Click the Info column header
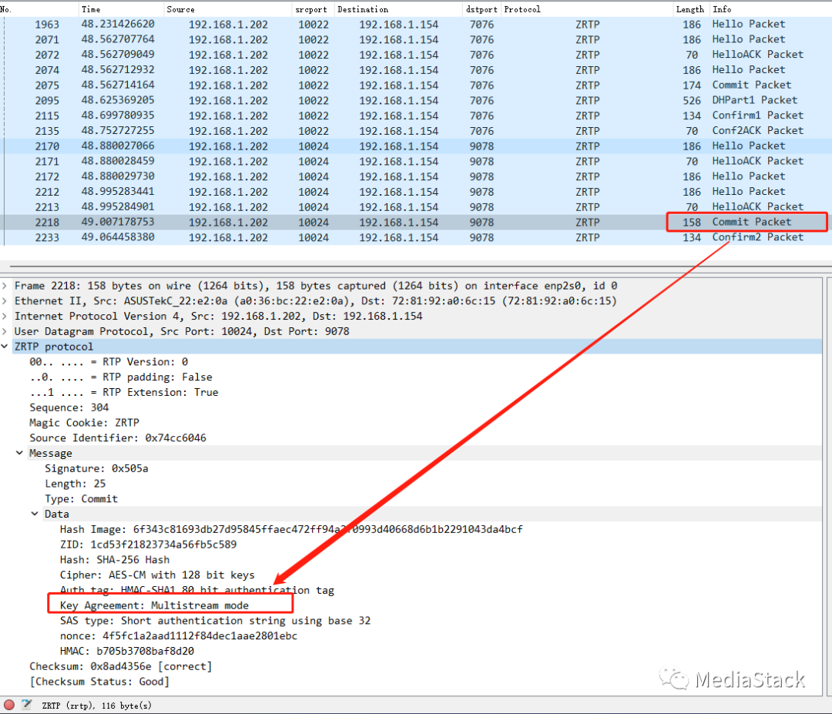 point(722,9)
